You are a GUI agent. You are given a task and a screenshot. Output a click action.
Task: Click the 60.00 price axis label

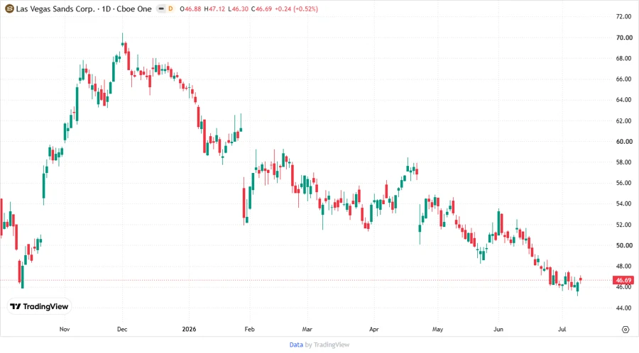[x=623, y=142]
